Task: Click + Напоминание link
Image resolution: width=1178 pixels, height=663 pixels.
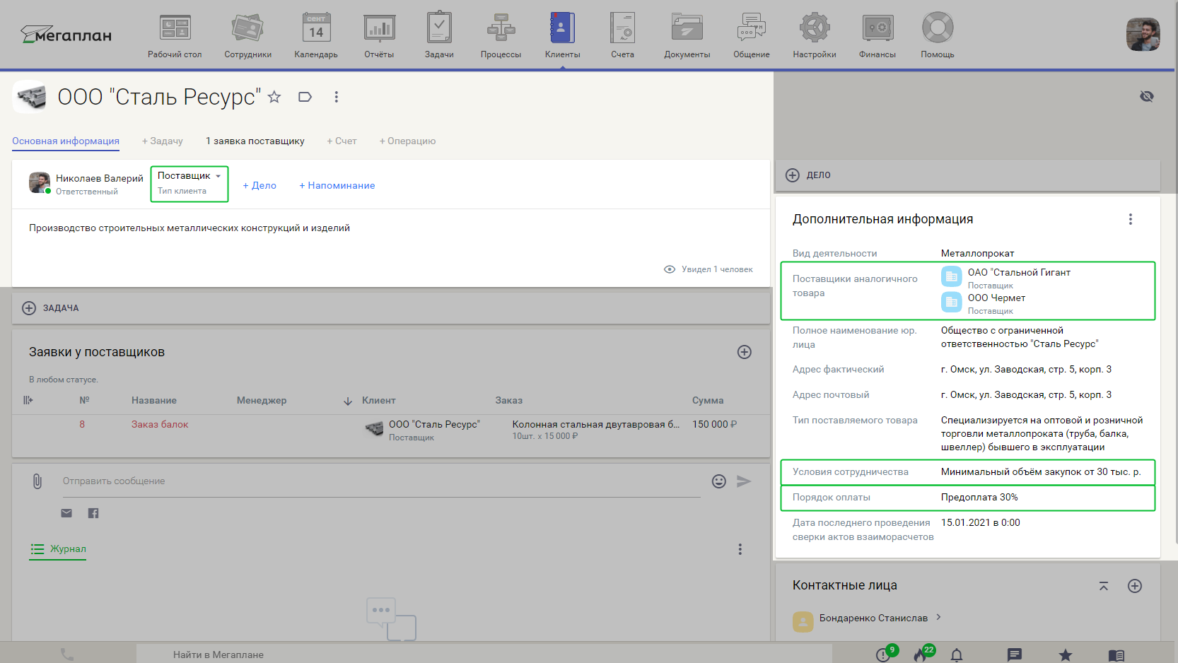Action: click(x=337, y=185)
